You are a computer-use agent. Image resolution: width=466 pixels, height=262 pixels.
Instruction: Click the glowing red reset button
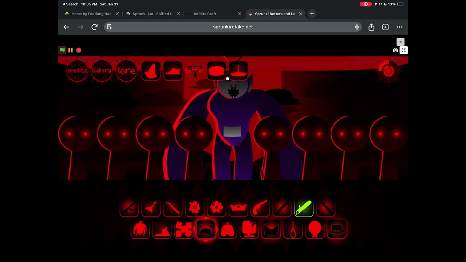tap(388, 71)
